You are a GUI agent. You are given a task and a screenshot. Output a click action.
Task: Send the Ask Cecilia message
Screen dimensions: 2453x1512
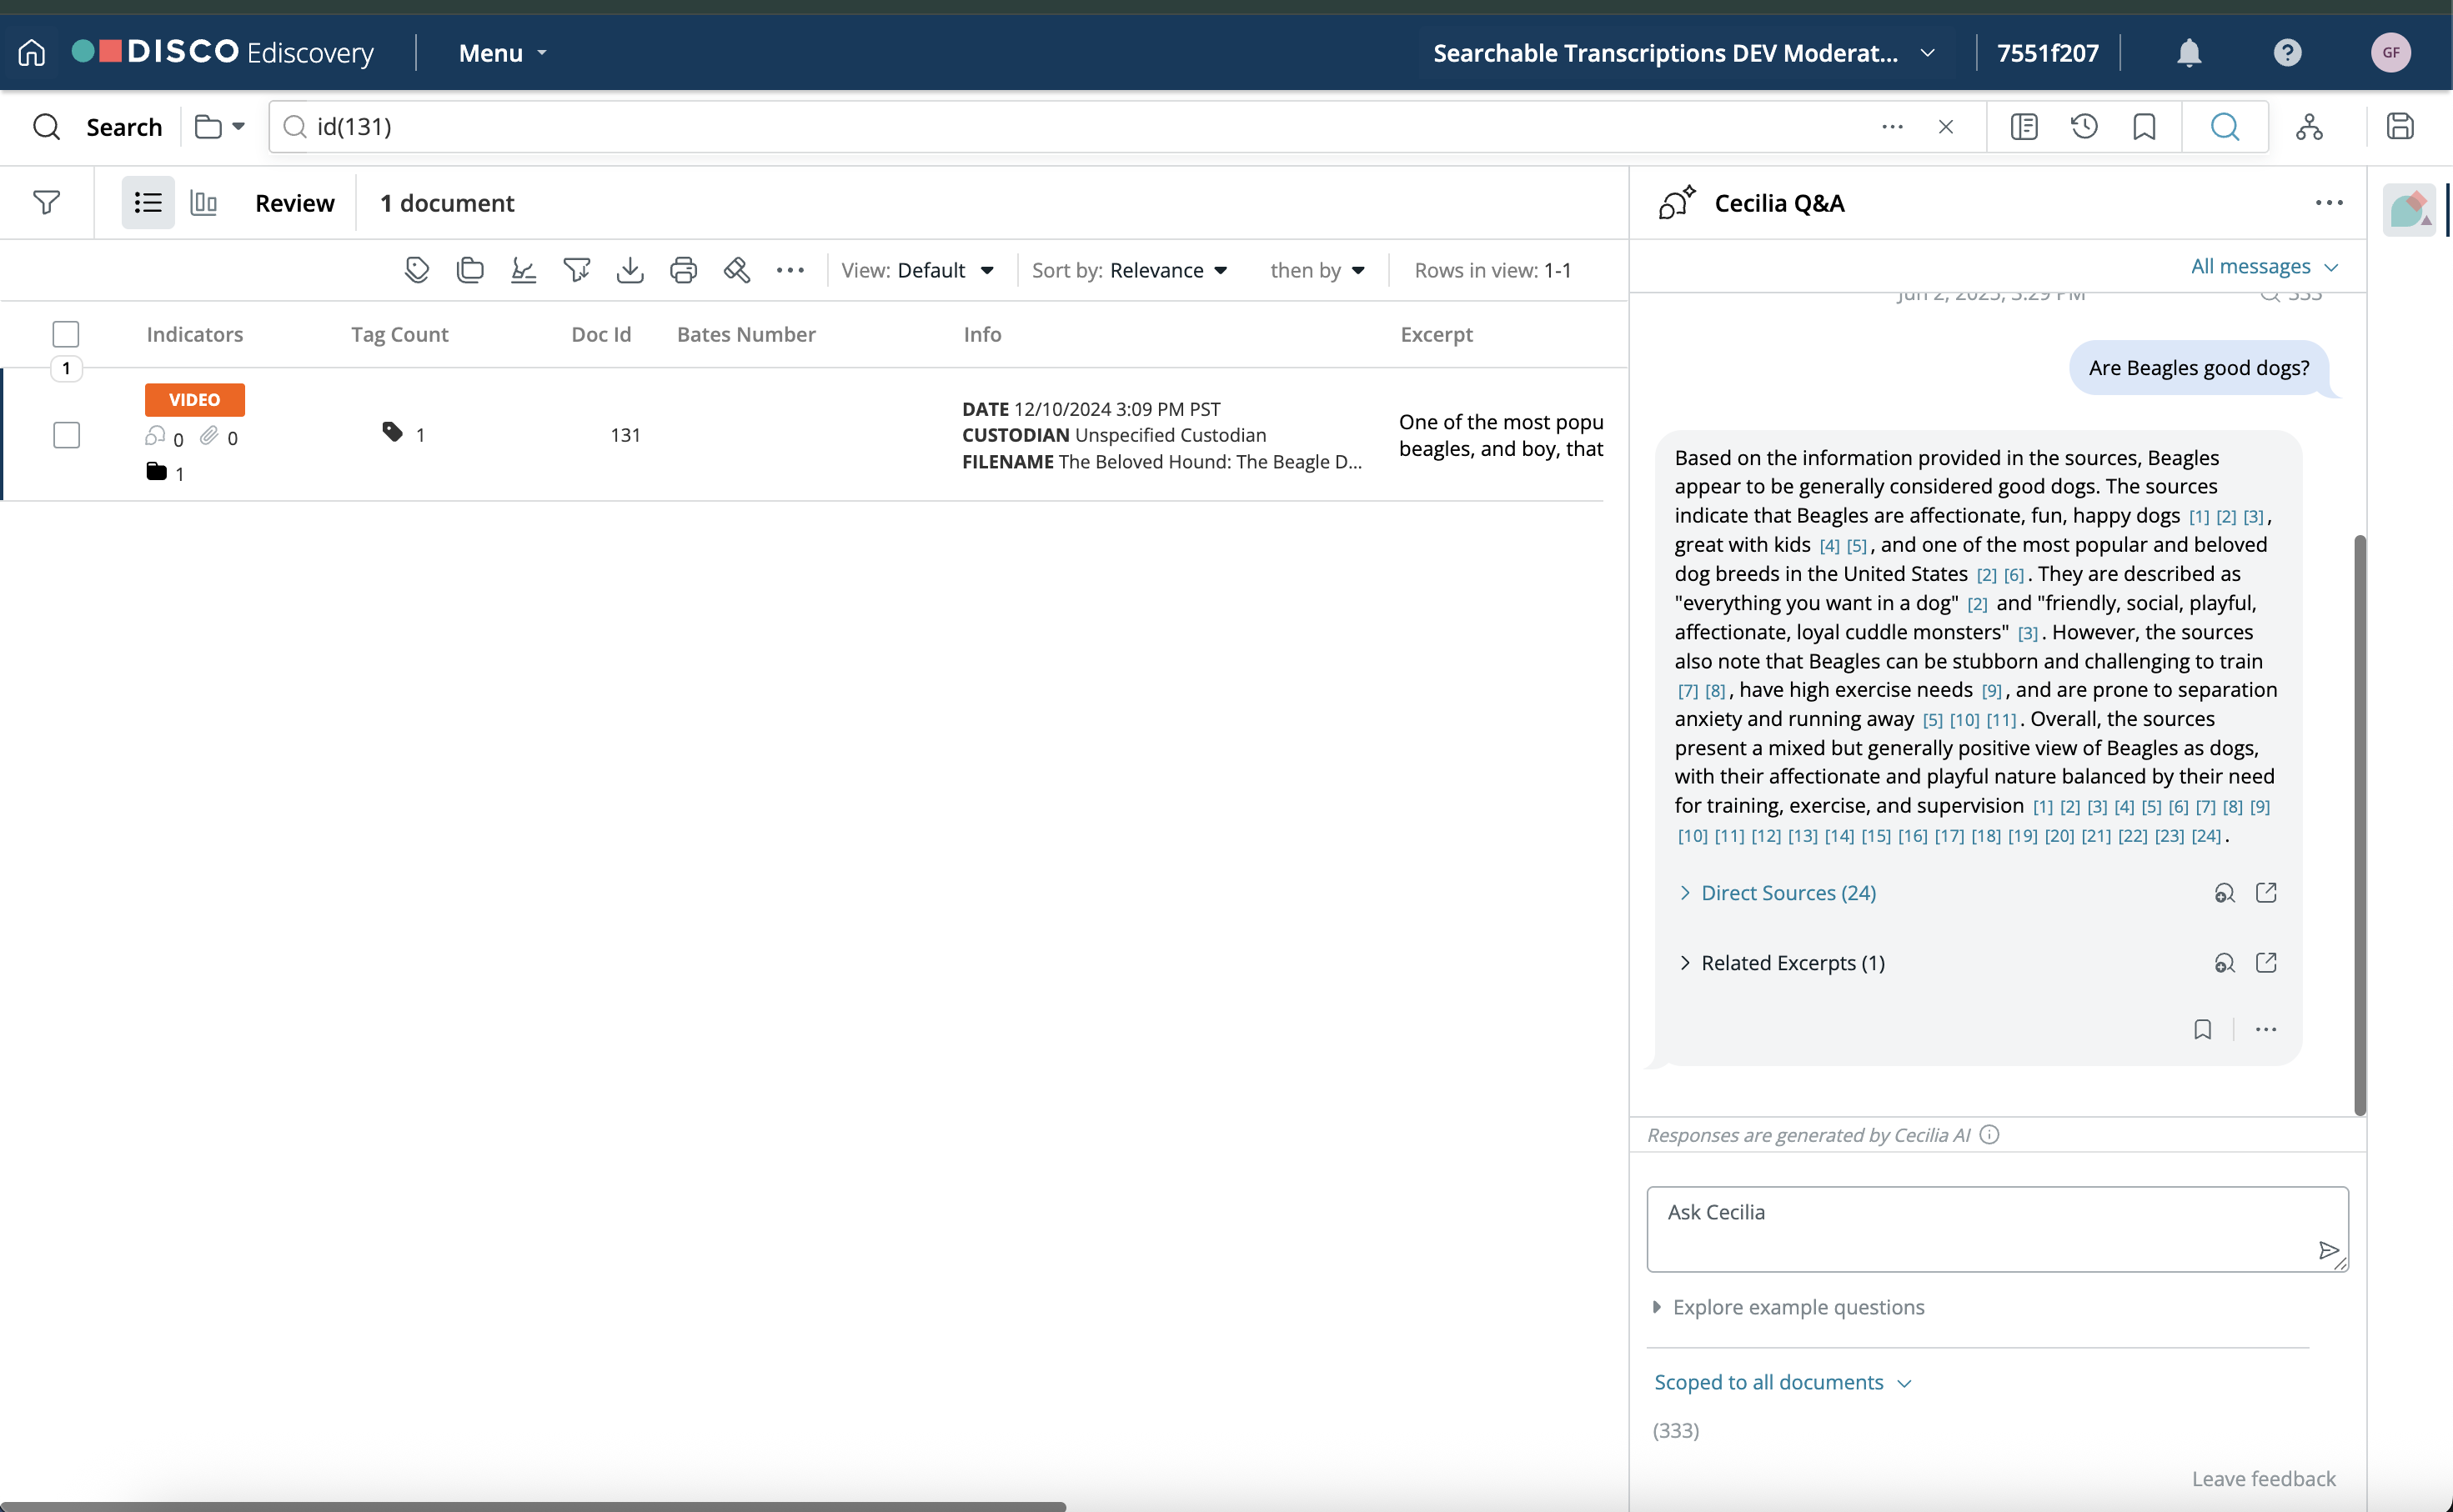click(x=2328, y=1250)
